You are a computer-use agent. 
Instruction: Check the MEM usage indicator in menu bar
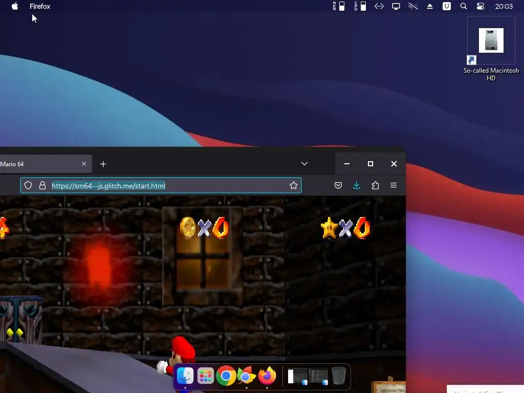(339, 6)
